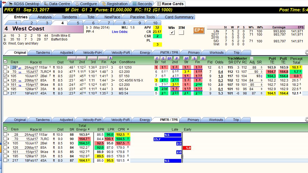Open the Data Centre tab
308x173 pixels.
57,4
